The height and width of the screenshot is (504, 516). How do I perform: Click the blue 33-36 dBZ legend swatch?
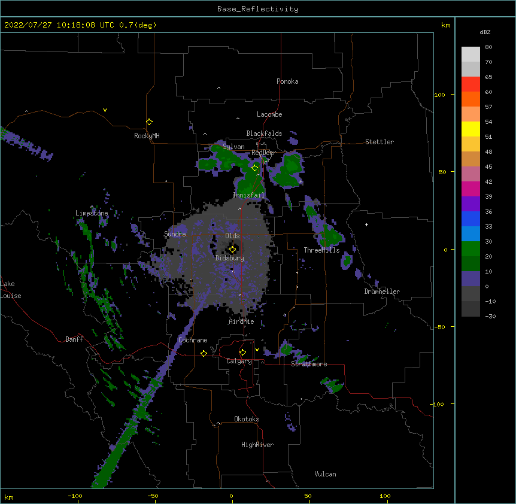471,218
